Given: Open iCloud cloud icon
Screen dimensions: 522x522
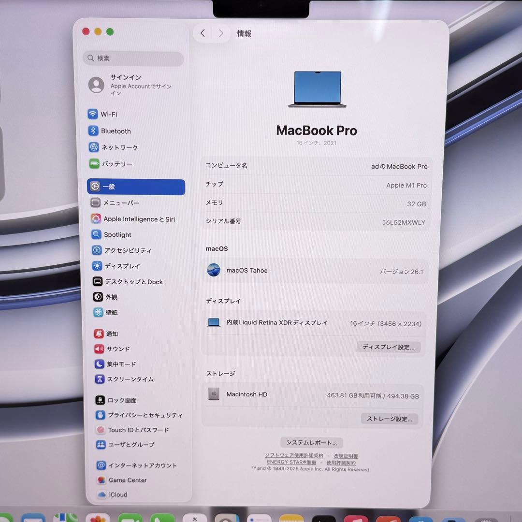Looking at the screenshot, I should [x=102, y=494].
